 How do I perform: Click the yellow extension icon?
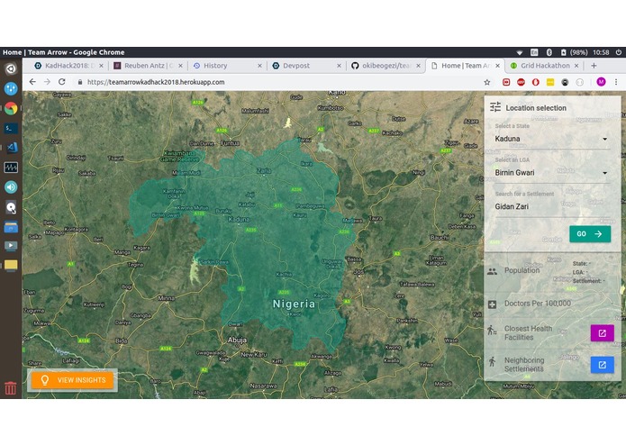click(550, 82)
